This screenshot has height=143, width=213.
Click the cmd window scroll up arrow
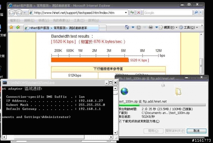(x=115, y=89)
